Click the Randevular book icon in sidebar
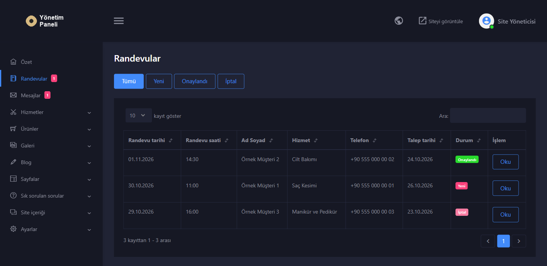The image size is (547, 266). 14,79
